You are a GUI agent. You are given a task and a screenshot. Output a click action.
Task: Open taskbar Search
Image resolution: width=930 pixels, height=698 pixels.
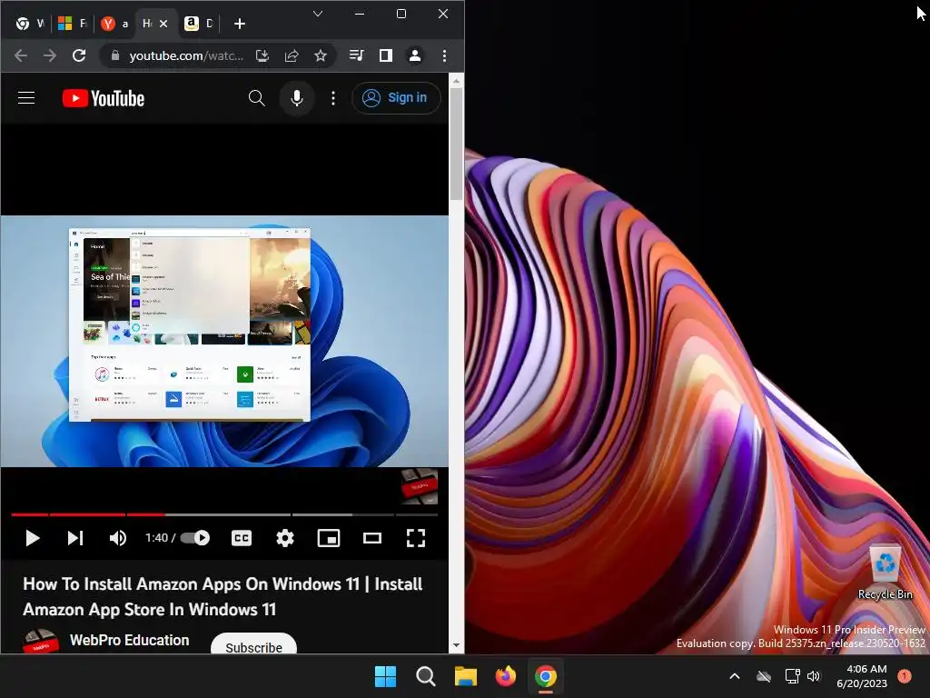426,676
